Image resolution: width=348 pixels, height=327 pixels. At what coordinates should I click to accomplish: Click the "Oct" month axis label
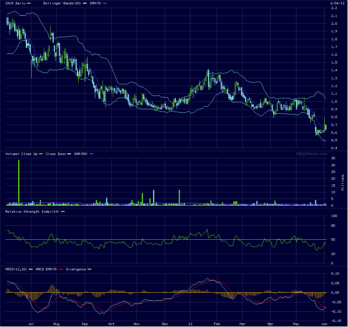pyautogui.click(x=111, y=324)
